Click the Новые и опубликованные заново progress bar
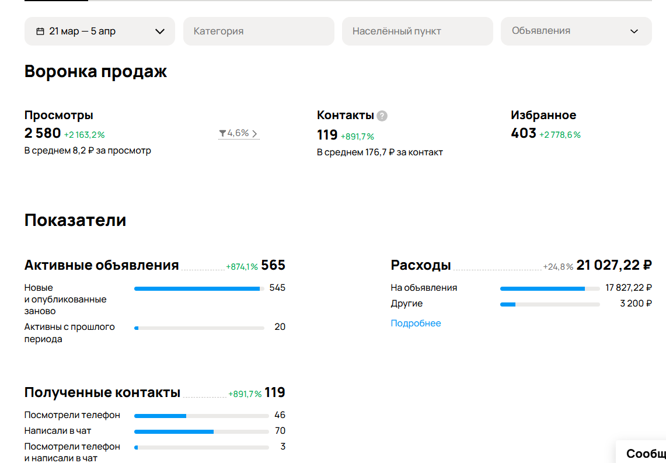 [x=199, y=288]
